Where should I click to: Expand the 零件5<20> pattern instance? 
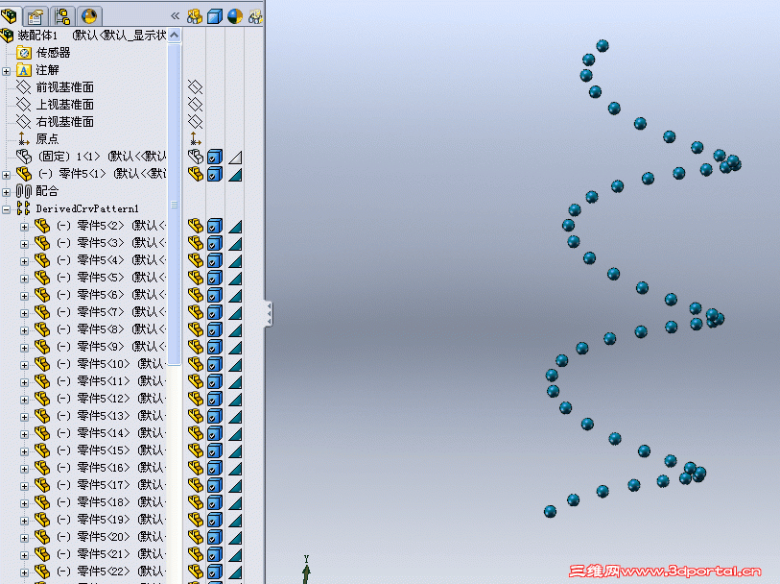coord(24,538)
